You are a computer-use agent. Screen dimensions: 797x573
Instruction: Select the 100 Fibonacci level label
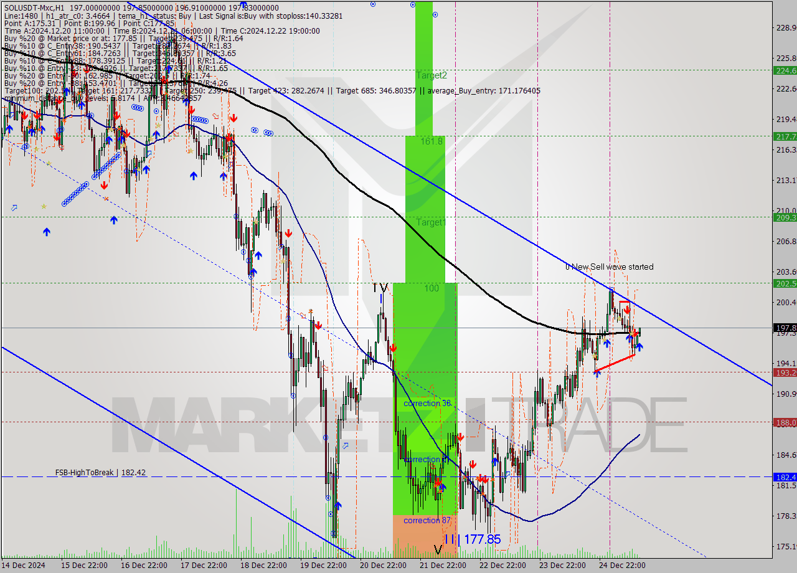(x=432, y=288)
